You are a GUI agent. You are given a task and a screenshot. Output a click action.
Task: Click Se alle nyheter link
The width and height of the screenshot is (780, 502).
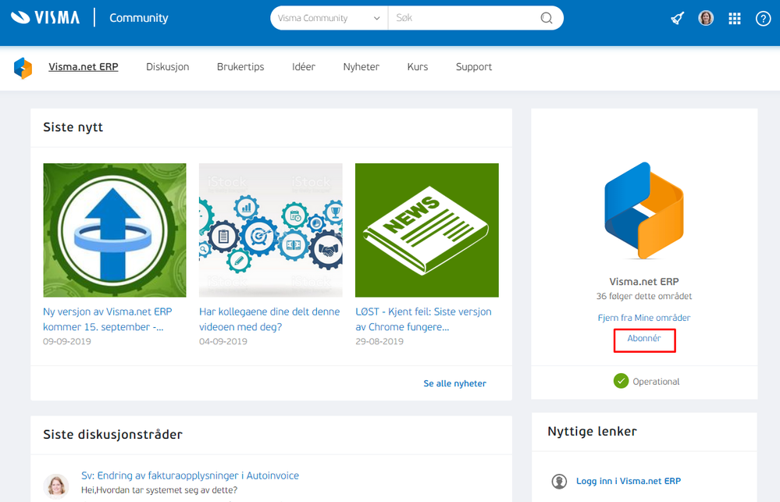(454, 383)
